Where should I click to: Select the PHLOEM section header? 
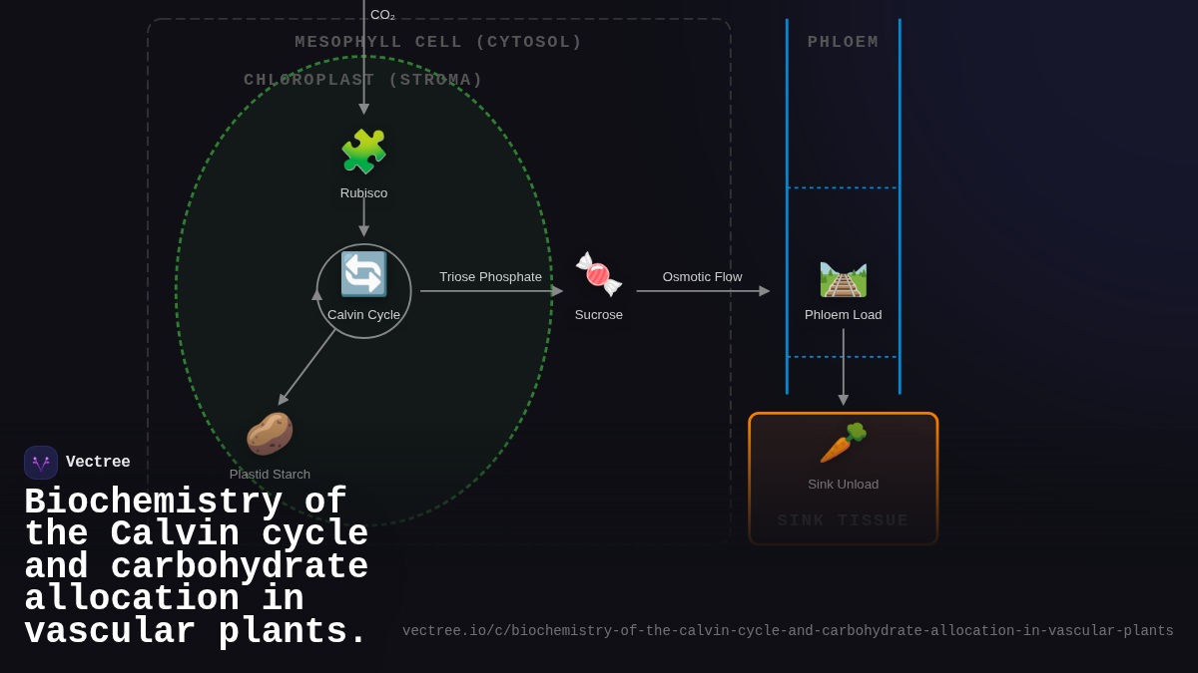point(844,42)
